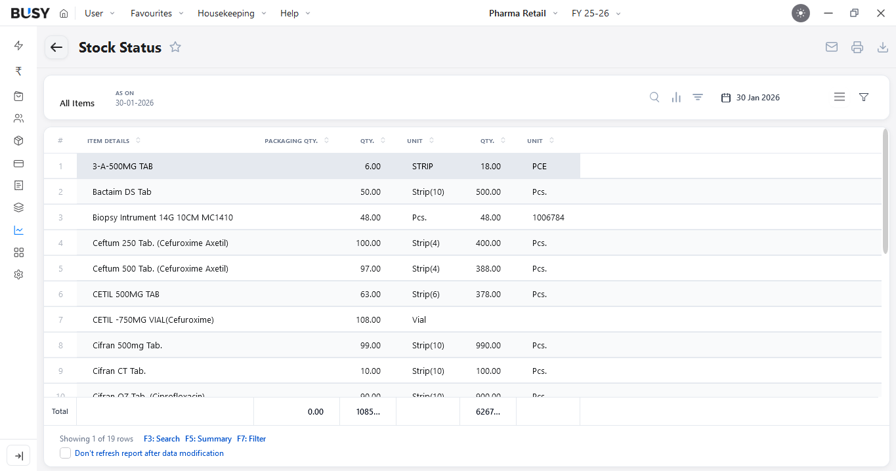Sort by the first Unit column header

(x=421, y=141)
